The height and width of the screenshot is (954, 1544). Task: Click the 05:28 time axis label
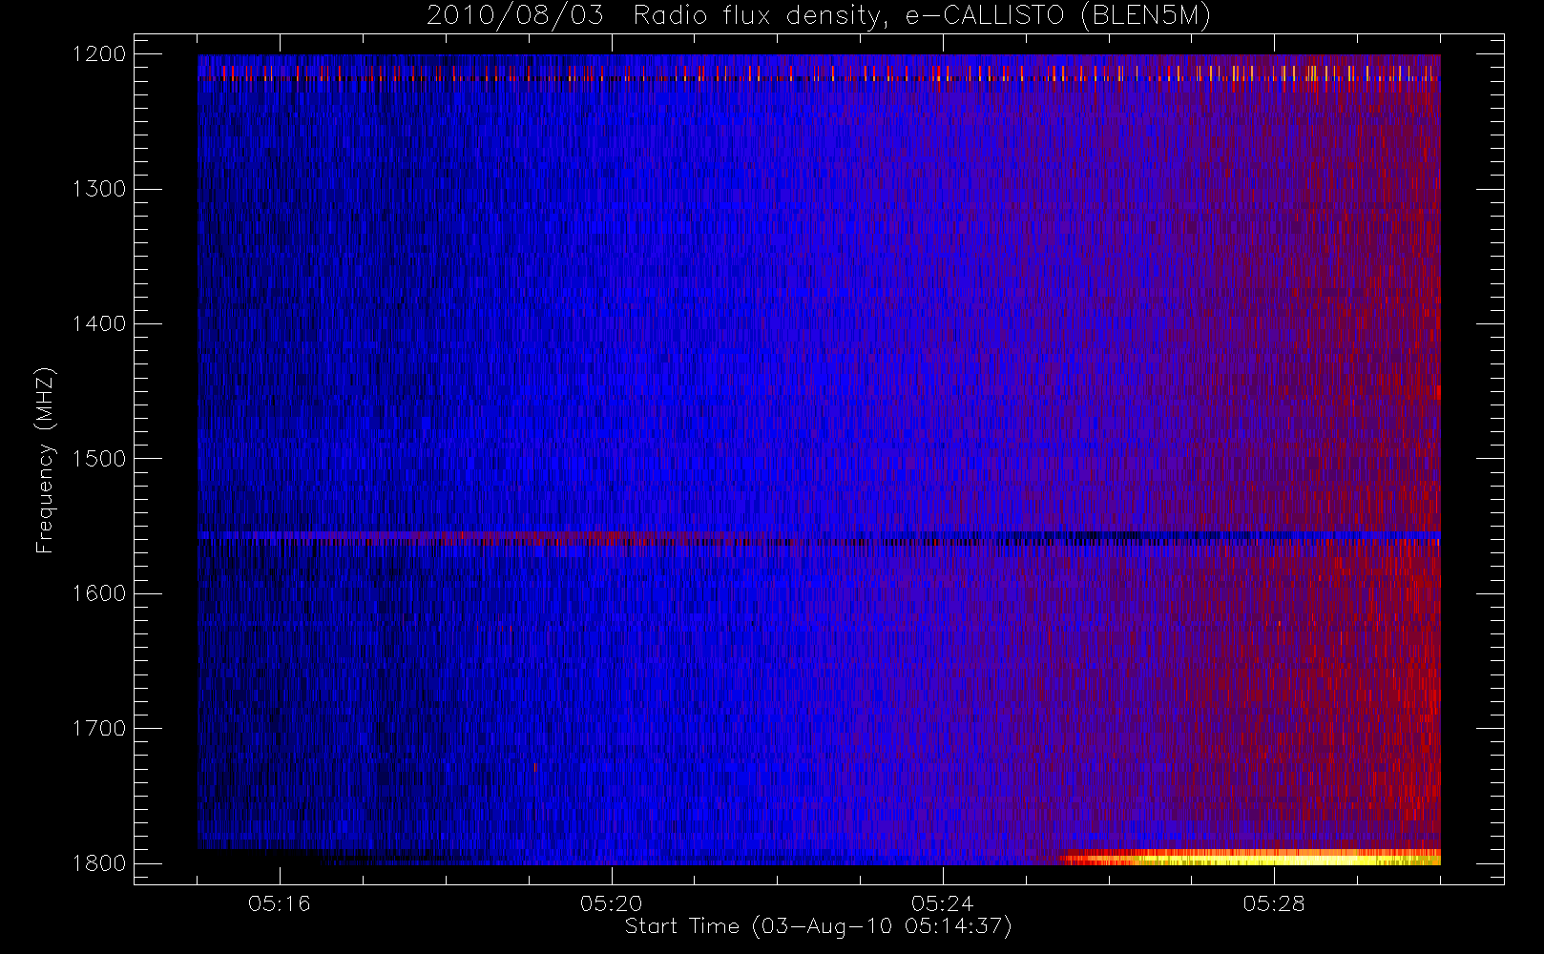coord(1274,903)
